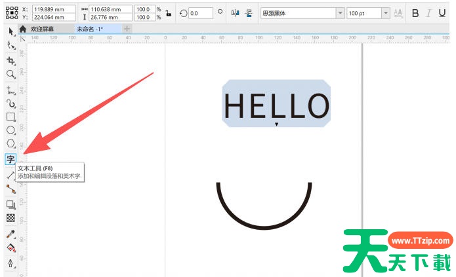This screenshot has width=456, height=277.
Task: Select the Transparency checkerboard tool
Action: pos(10,218)
